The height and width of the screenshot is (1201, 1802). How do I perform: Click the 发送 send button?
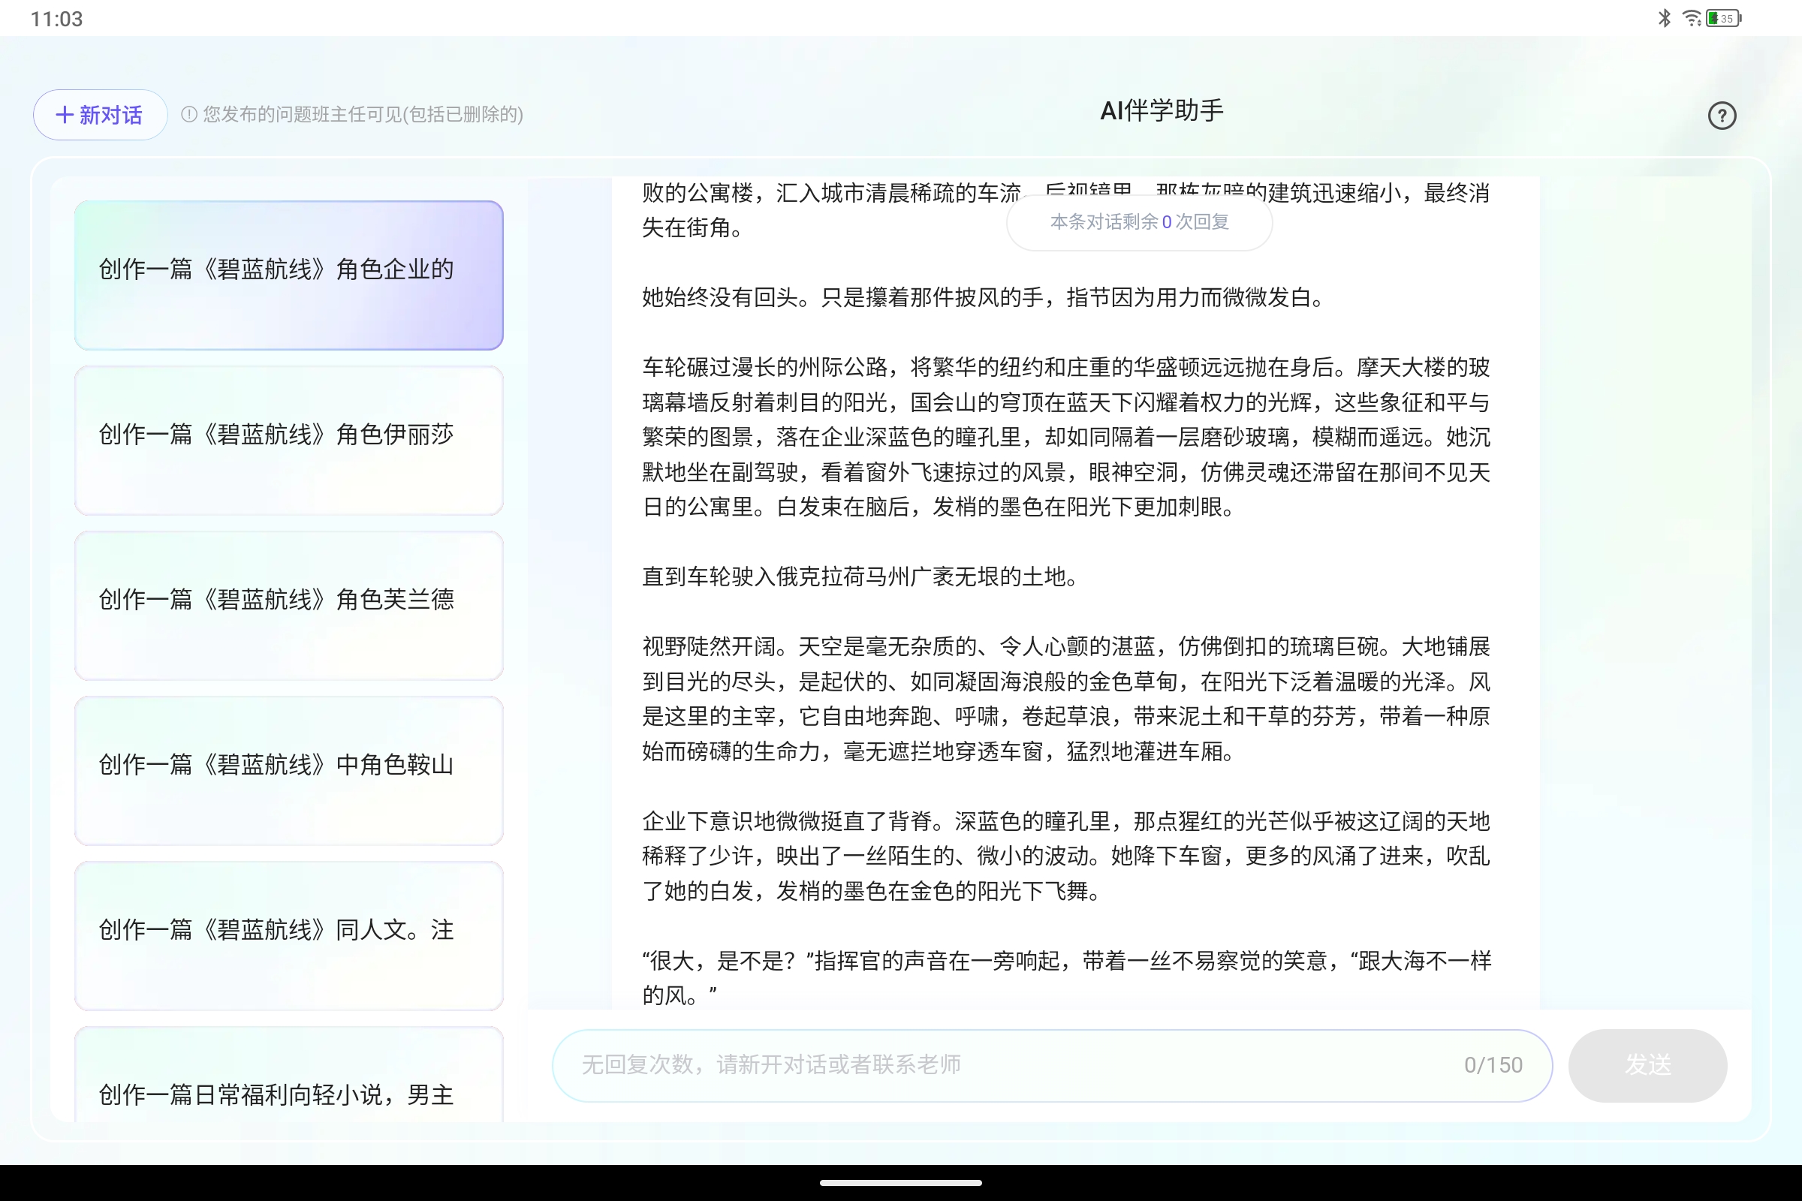point(1647,1065)
